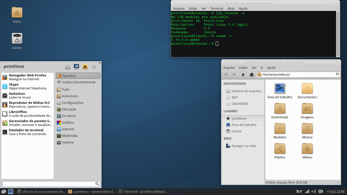Go to home folder in file manager toolbar
The width and height of the screenshot is (347, 195).
252,74
